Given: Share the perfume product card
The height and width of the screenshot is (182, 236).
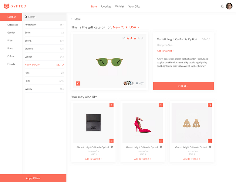Looking at the screenshot, I should pyautogui.click(x=112, y=105).
